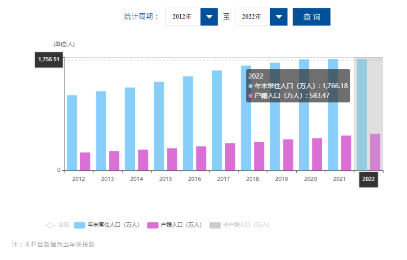The image size is (407, 260).
Task: Open the start year 2012 dropdown arrow
Action: [x=209, y=17]
